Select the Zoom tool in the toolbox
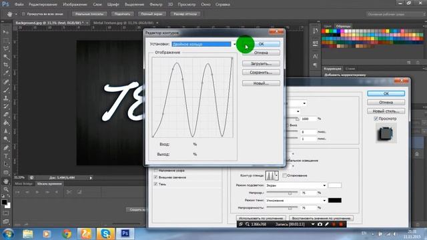 tap(6, 189)
